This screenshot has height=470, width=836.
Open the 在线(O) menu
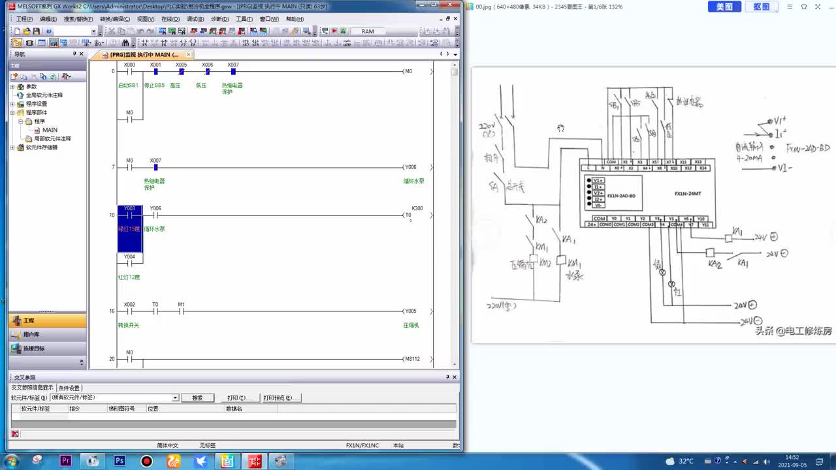point(170,19)
